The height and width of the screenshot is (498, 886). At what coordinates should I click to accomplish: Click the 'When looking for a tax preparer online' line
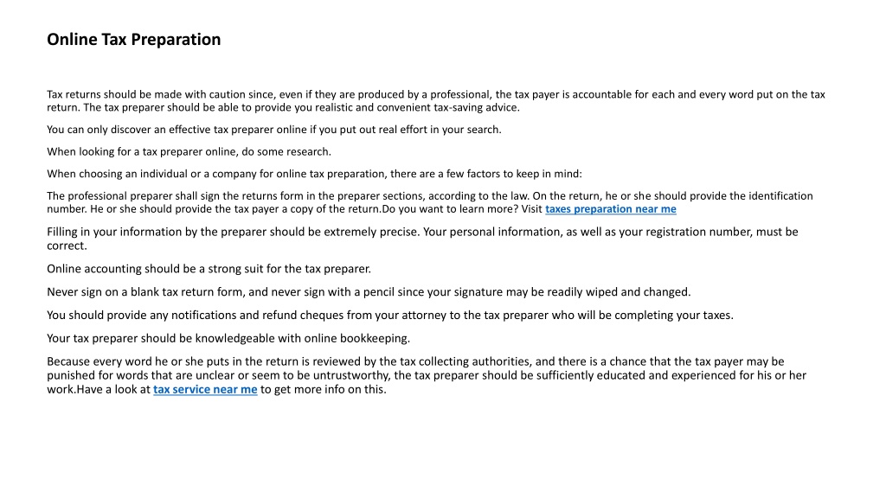tap(189, 152)
